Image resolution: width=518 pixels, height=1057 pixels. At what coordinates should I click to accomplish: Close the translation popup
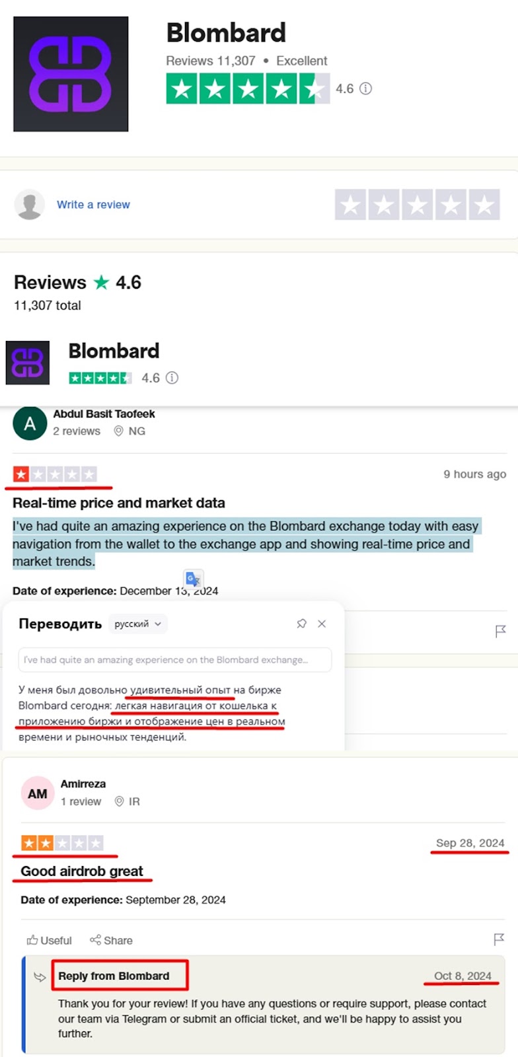[x=322, y=624]
